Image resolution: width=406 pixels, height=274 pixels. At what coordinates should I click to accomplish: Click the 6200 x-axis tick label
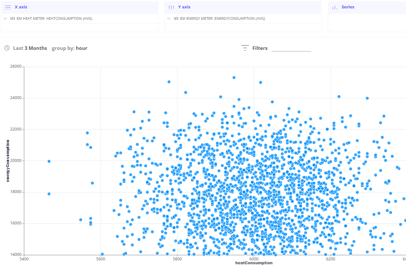pos(330,259)
